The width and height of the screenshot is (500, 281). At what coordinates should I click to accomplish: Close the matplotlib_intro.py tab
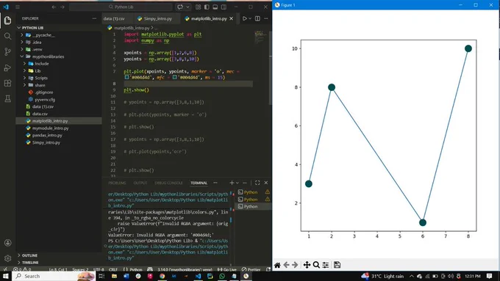[231, 19]
